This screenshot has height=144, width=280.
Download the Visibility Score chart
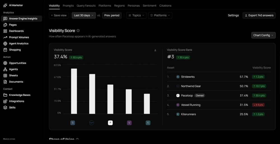click(x=155, y=50)
